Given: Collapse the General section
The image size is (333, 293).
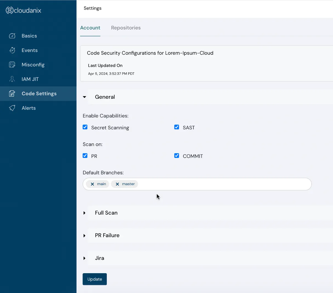Looking at the screenshot, I should point(84,97).
